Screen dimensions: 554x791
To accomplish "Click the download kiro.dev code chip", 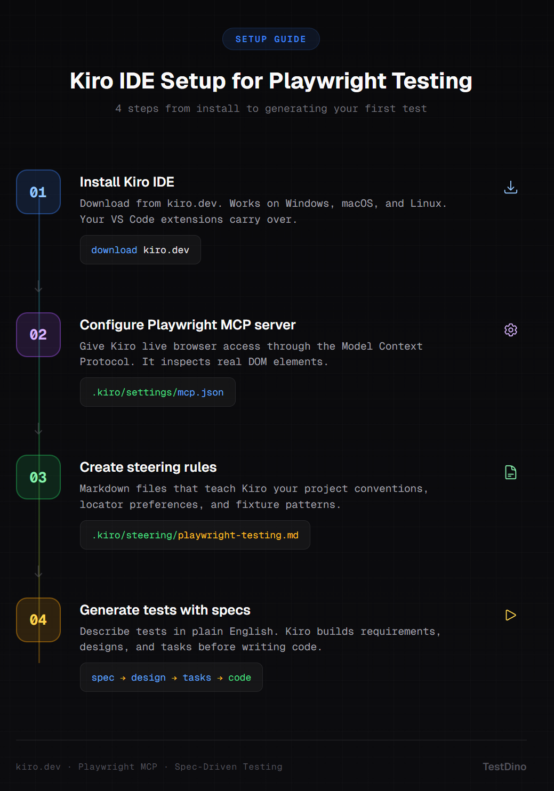I will pos(140,250).
